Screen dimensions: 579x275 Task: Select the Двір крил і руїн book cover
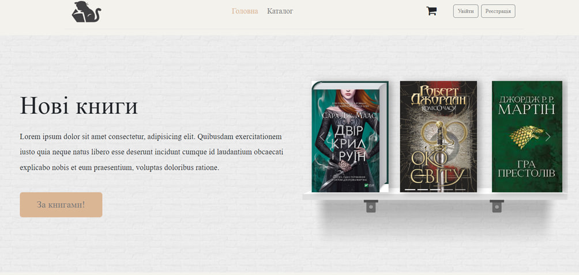(350, 136)
